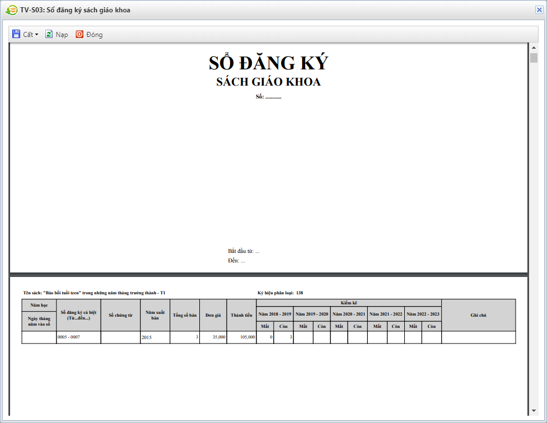Click 'Số chứng từ' column header

tap(121, 315)
